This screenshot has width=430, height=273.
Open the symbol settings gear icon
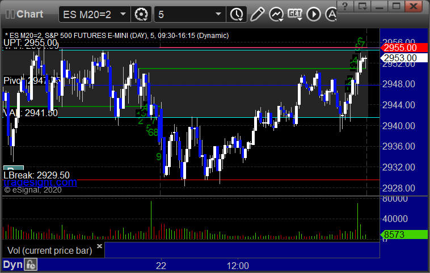click(141, 14)
